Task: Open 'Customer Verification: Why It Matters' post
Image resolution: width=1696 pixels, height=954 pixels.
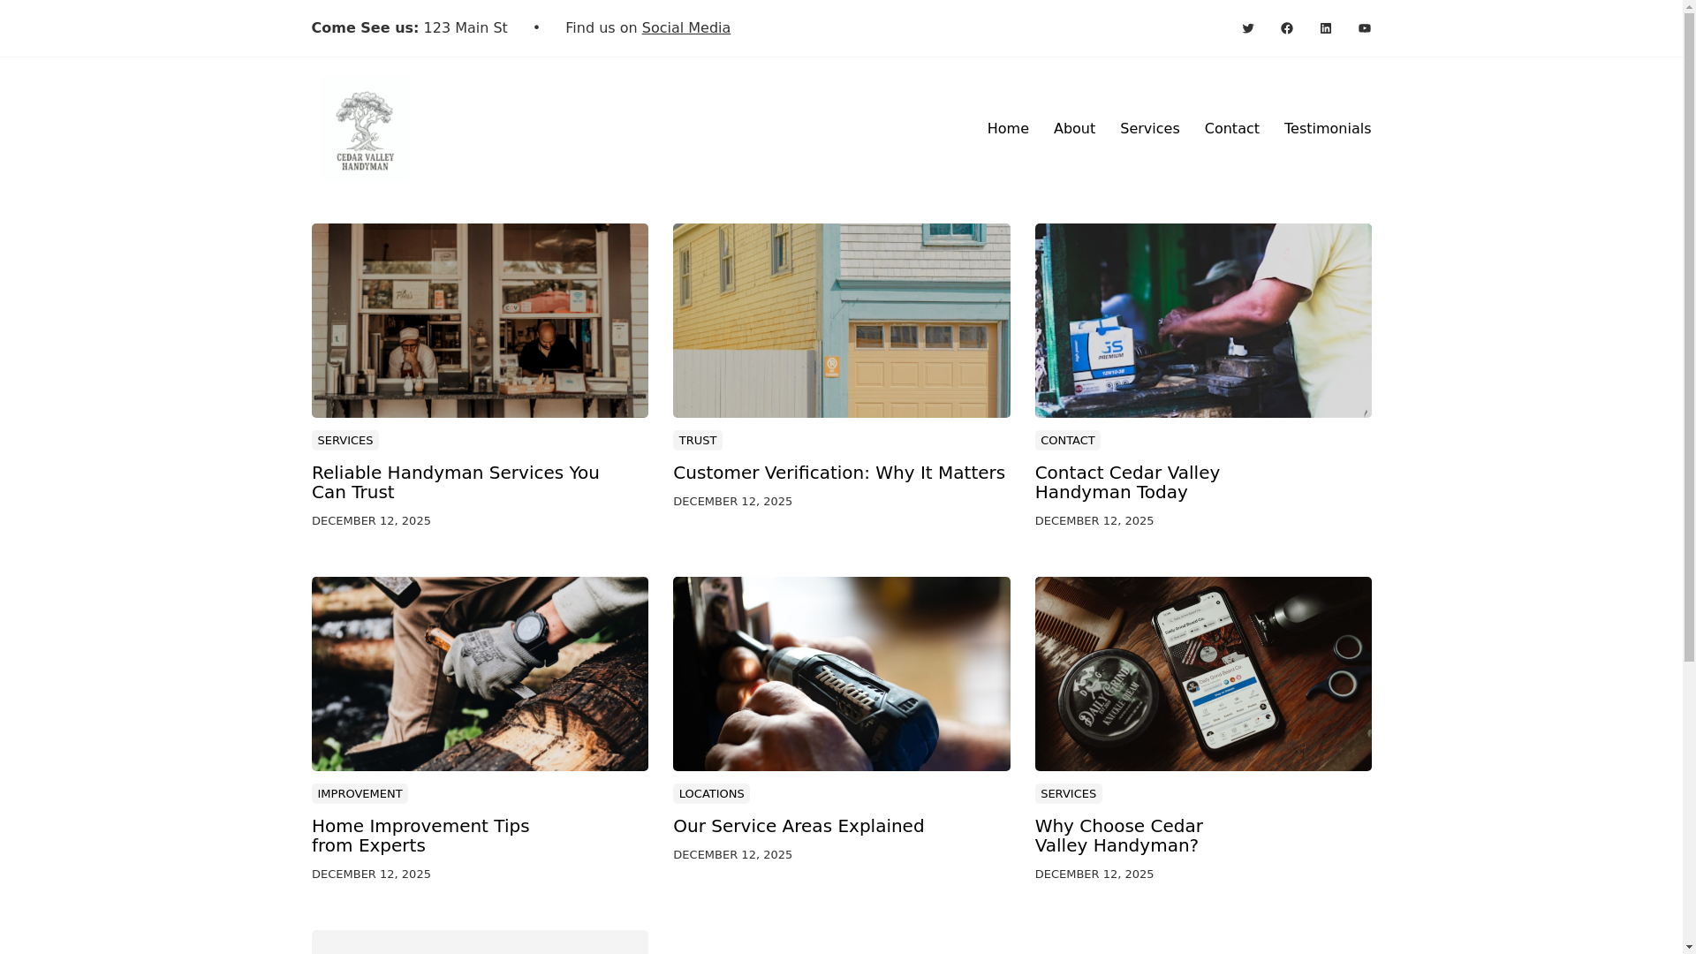Action: point(838,473)
